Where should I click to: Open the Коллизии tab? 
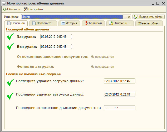93,23
